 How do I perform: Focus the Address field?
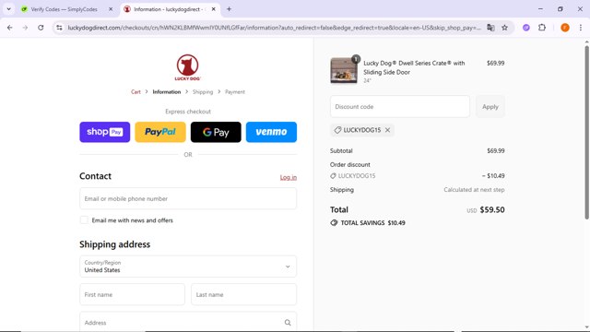click(188, 322)
